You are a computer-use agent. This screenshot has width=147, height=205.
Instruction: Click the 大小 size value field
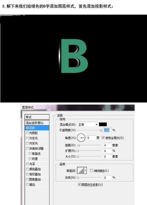(x=107, y=156)
